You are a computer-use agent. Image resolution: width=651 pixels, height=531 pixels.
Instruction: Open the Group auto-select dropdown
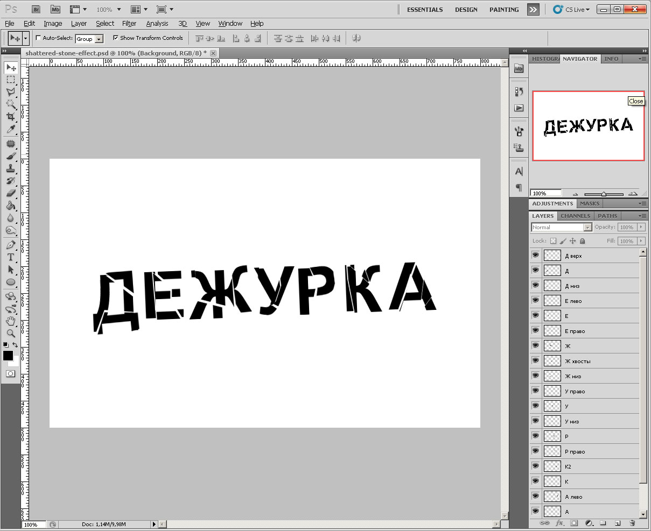pos(99,39)
